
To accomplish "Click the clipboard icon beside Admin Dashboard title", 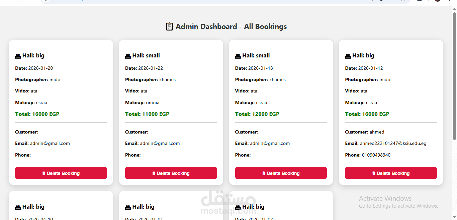I will tap(170, 26).
